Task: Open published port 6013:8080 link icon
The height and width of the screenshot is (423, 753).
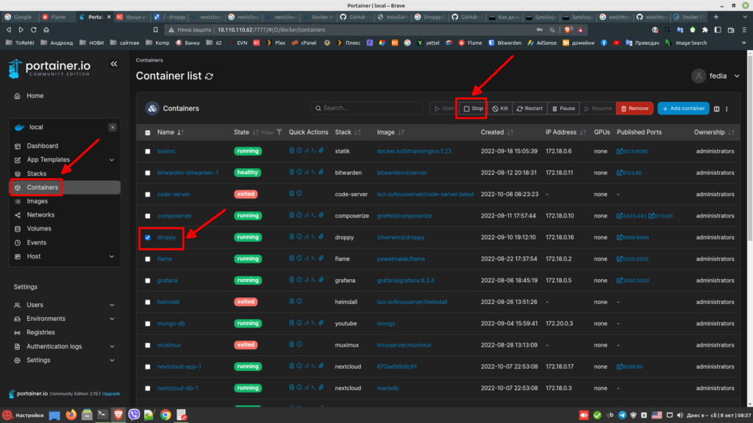Action: pyautogui.click(x=619, y=151)
